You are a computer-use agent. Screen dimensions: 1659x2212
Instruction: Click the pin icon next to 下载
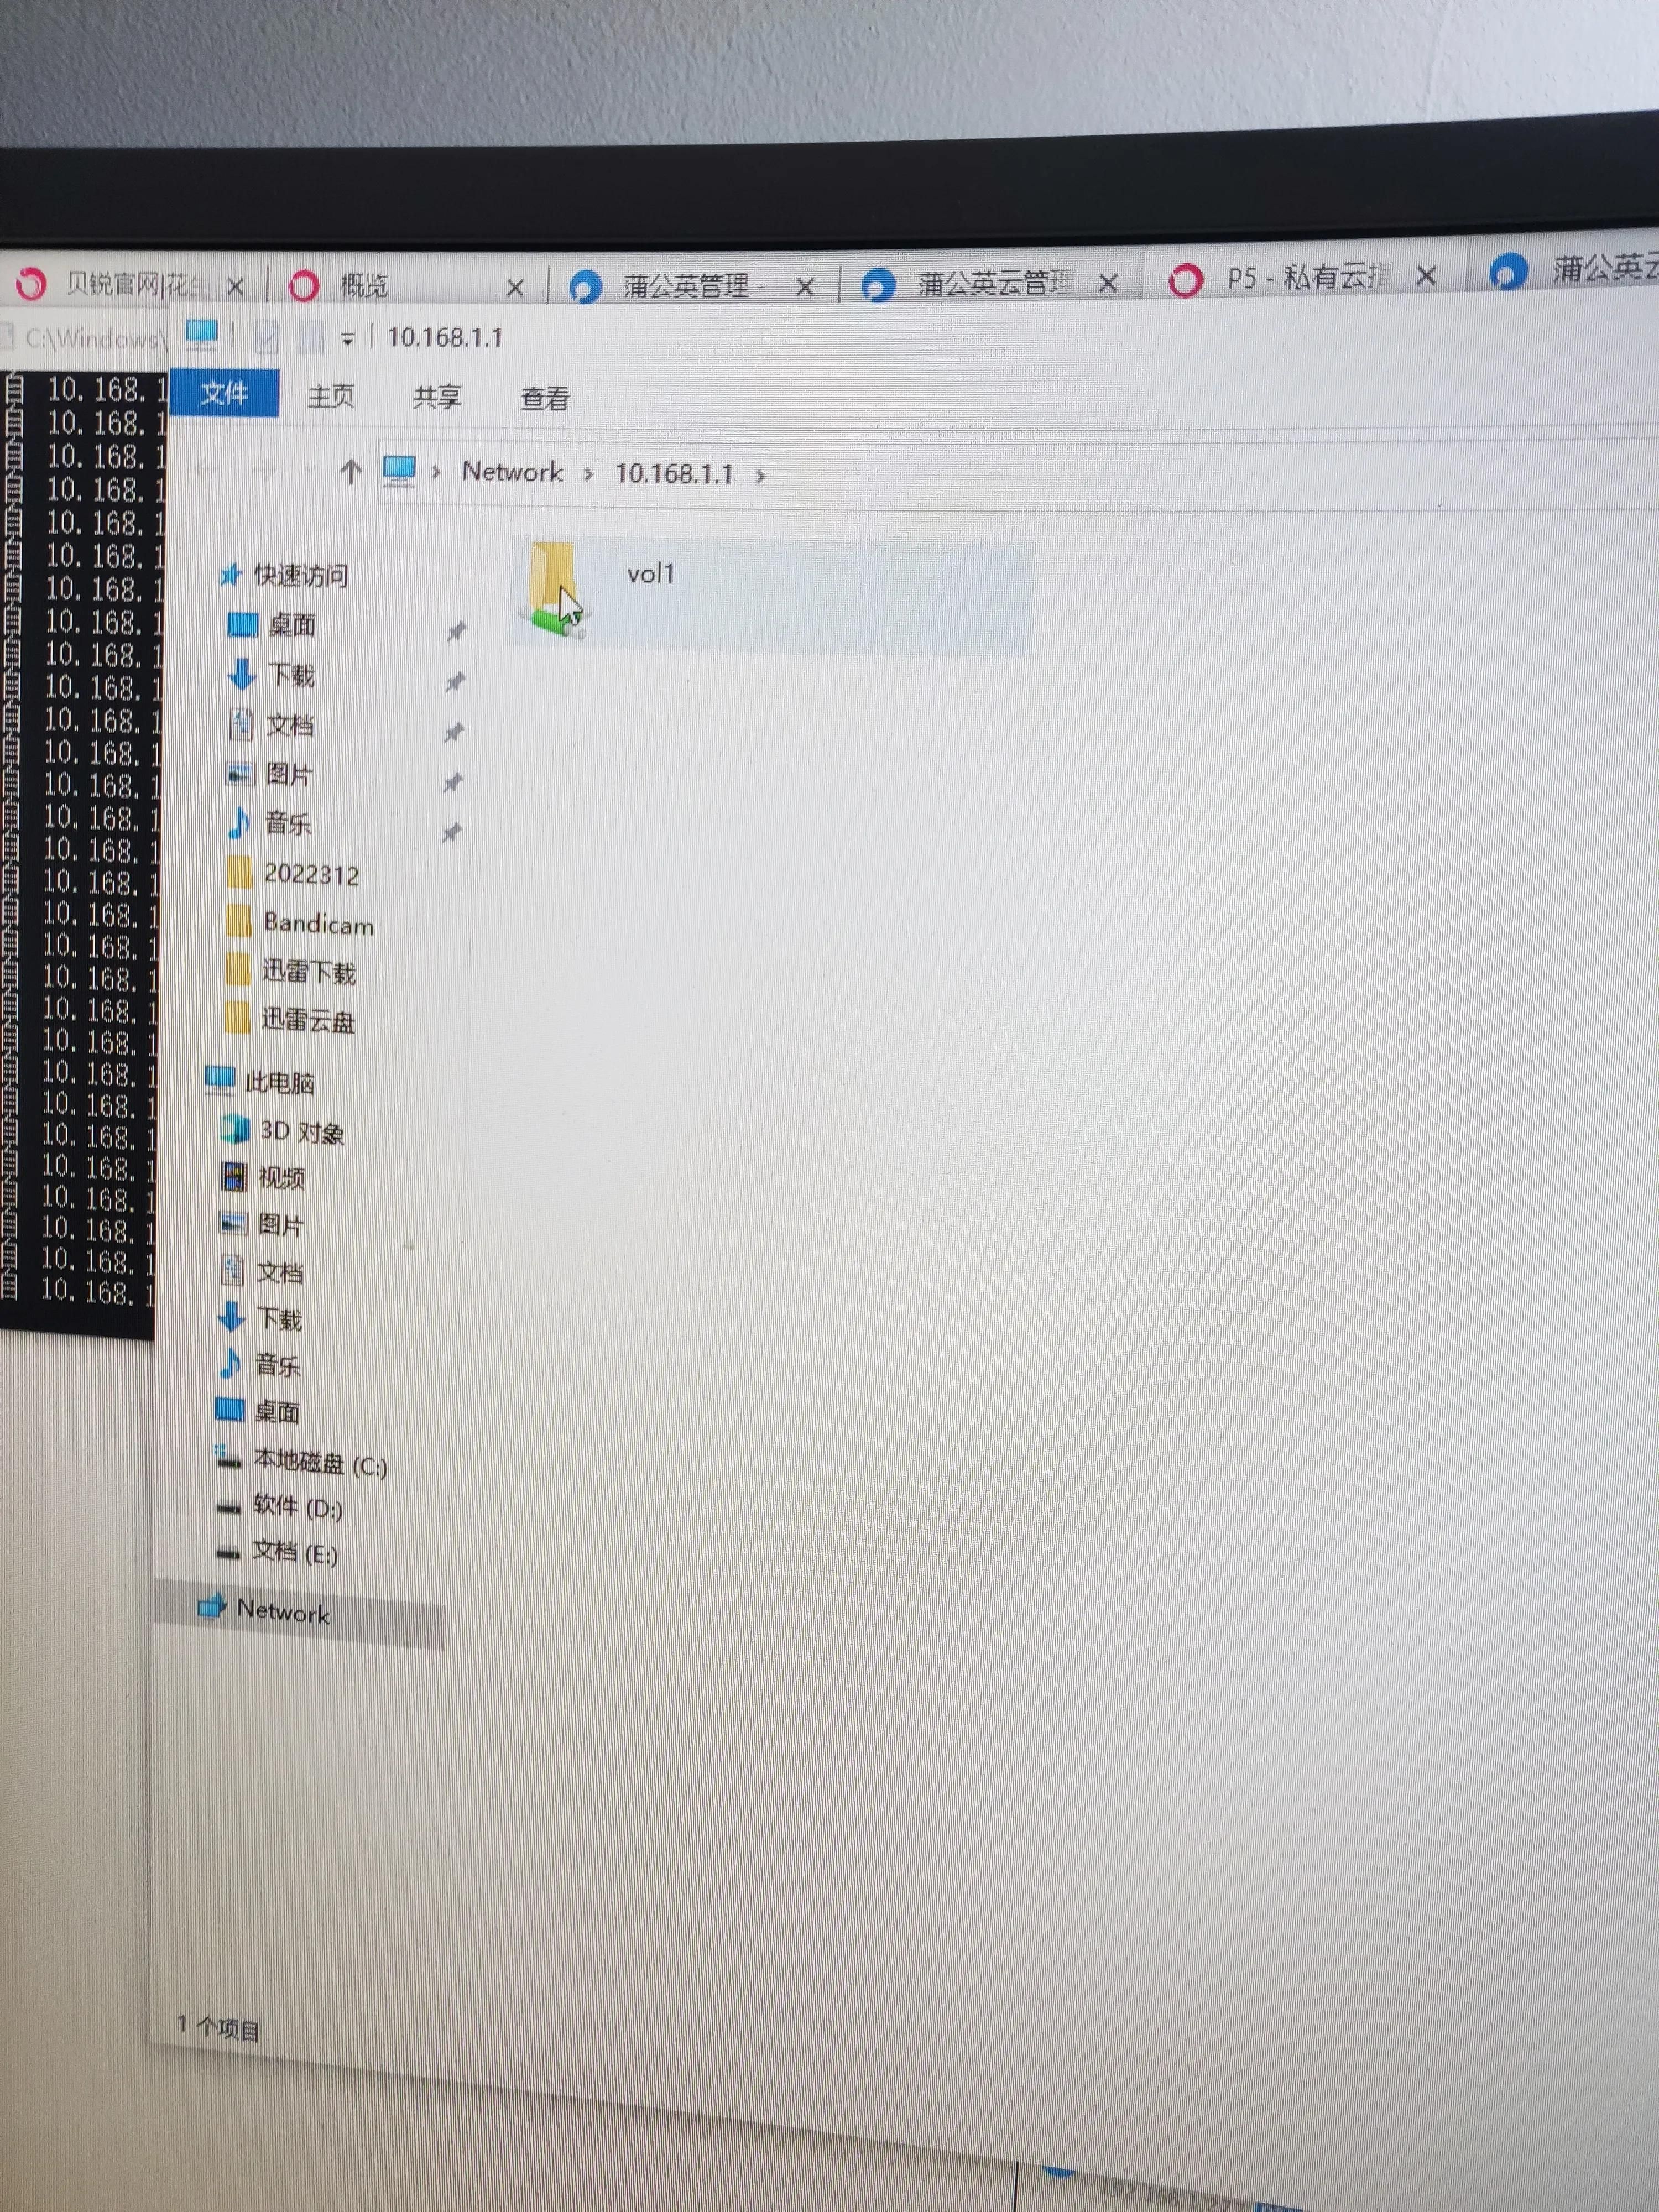[x=455, y=682]
